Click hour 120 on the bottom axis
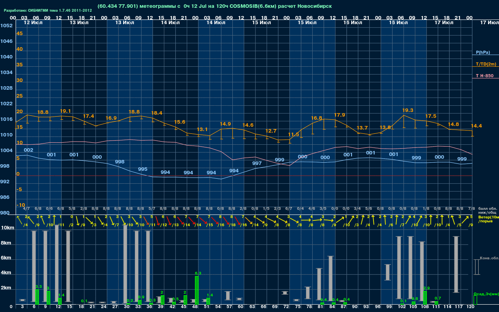499x312 pixels. [471, 307]
